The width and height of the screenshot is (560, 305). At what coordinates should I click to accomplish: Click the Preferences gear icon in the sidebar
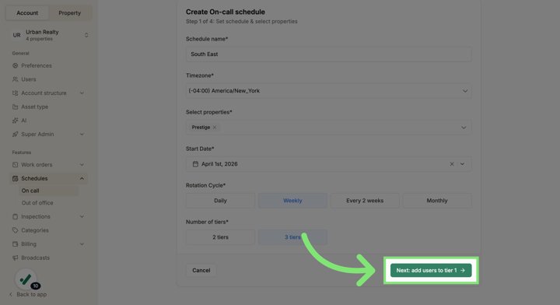pyautogui.click(x=15, y=65)
